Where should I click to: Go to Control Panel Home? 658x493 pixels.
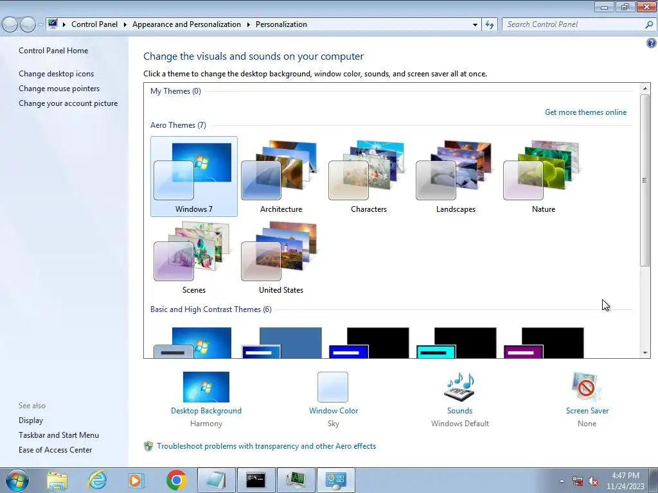53,51
